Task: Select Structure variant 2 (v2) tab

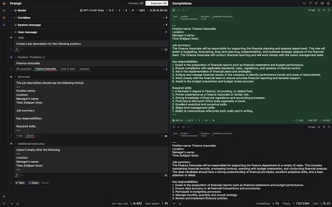Action: point(30,136)
